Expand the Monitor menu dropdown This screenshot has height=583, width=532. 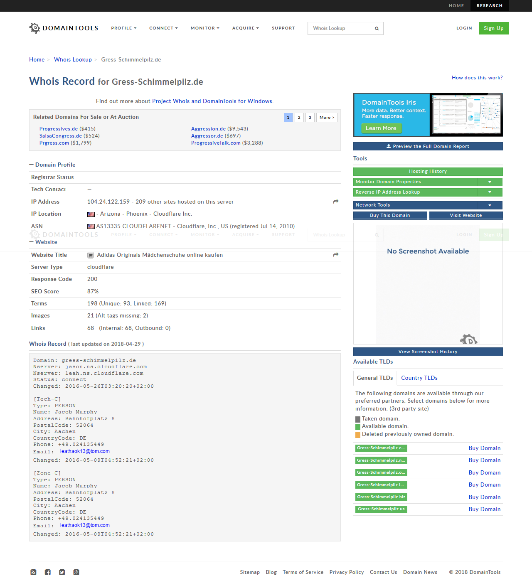(x=205, y=28)
